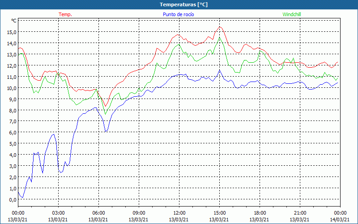The width and height of the screenshot is (358, 224).
Task: Click the 13,0 y-axis value
Action: [12, 55]
